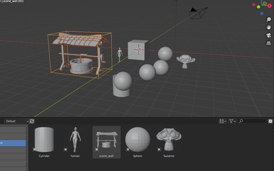Open the Default view dropdown

pyautogui.click(x=17, y=121)
